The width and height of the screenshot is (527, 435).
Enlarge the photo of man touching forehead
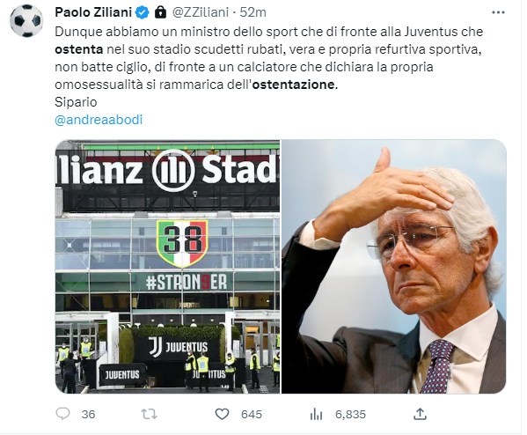click(393, 267)
